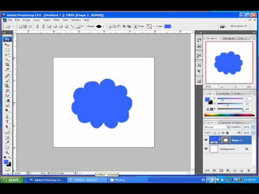259x194 pixels.
Task: Select the Pen tool in toolbox
Action: [x=7, y=116]
